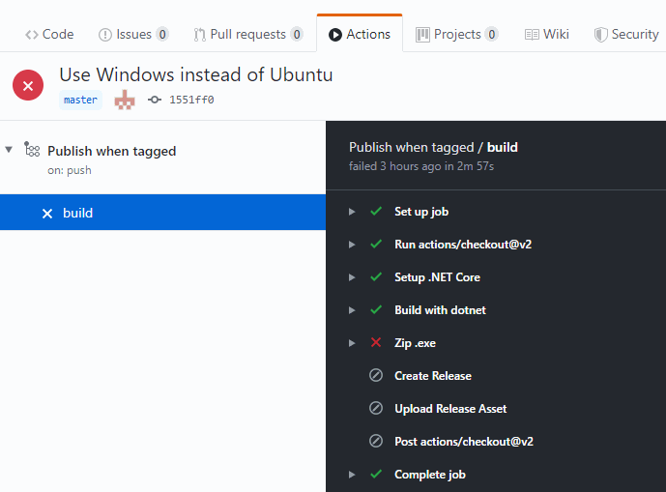Click the Run actions/checkout@v2 label

click(x=463, y=245)
